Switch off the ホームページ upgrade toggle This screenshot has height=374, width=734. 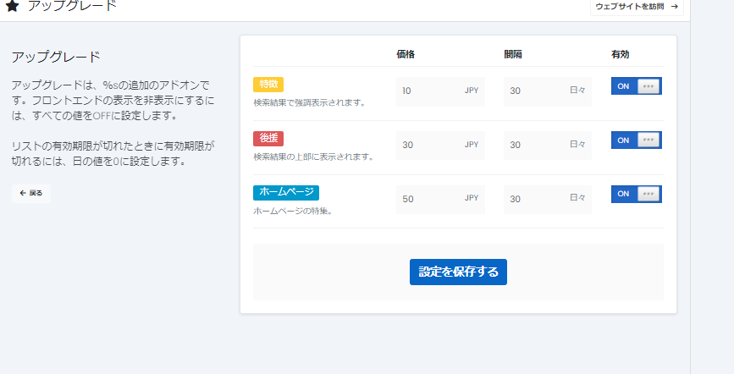click(x=636, y=194)
